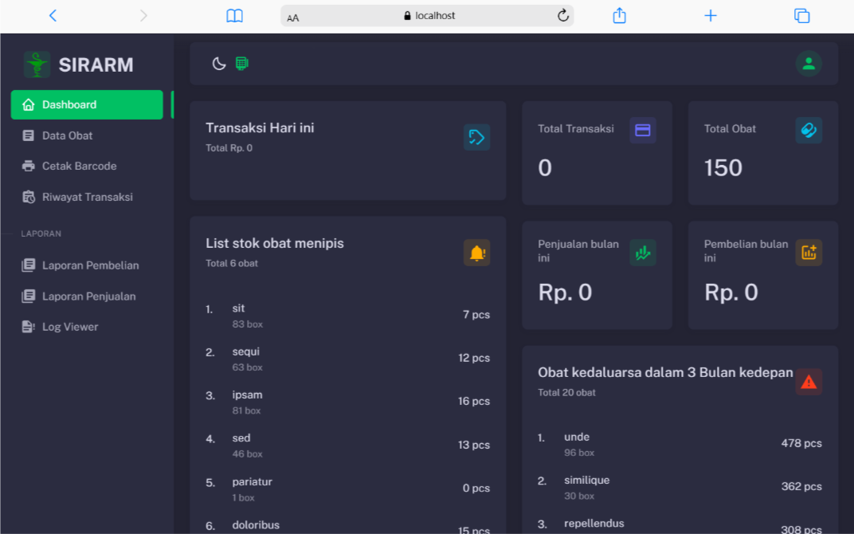The width and height of the screenshot is (854, 534).
Task: Click the credit card icon on Total Transaksi
Action: [643, 130]
